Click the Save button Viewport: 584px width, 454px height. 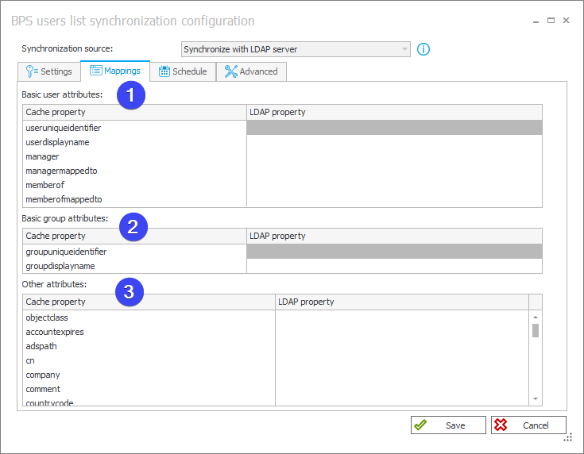[448, 425]
